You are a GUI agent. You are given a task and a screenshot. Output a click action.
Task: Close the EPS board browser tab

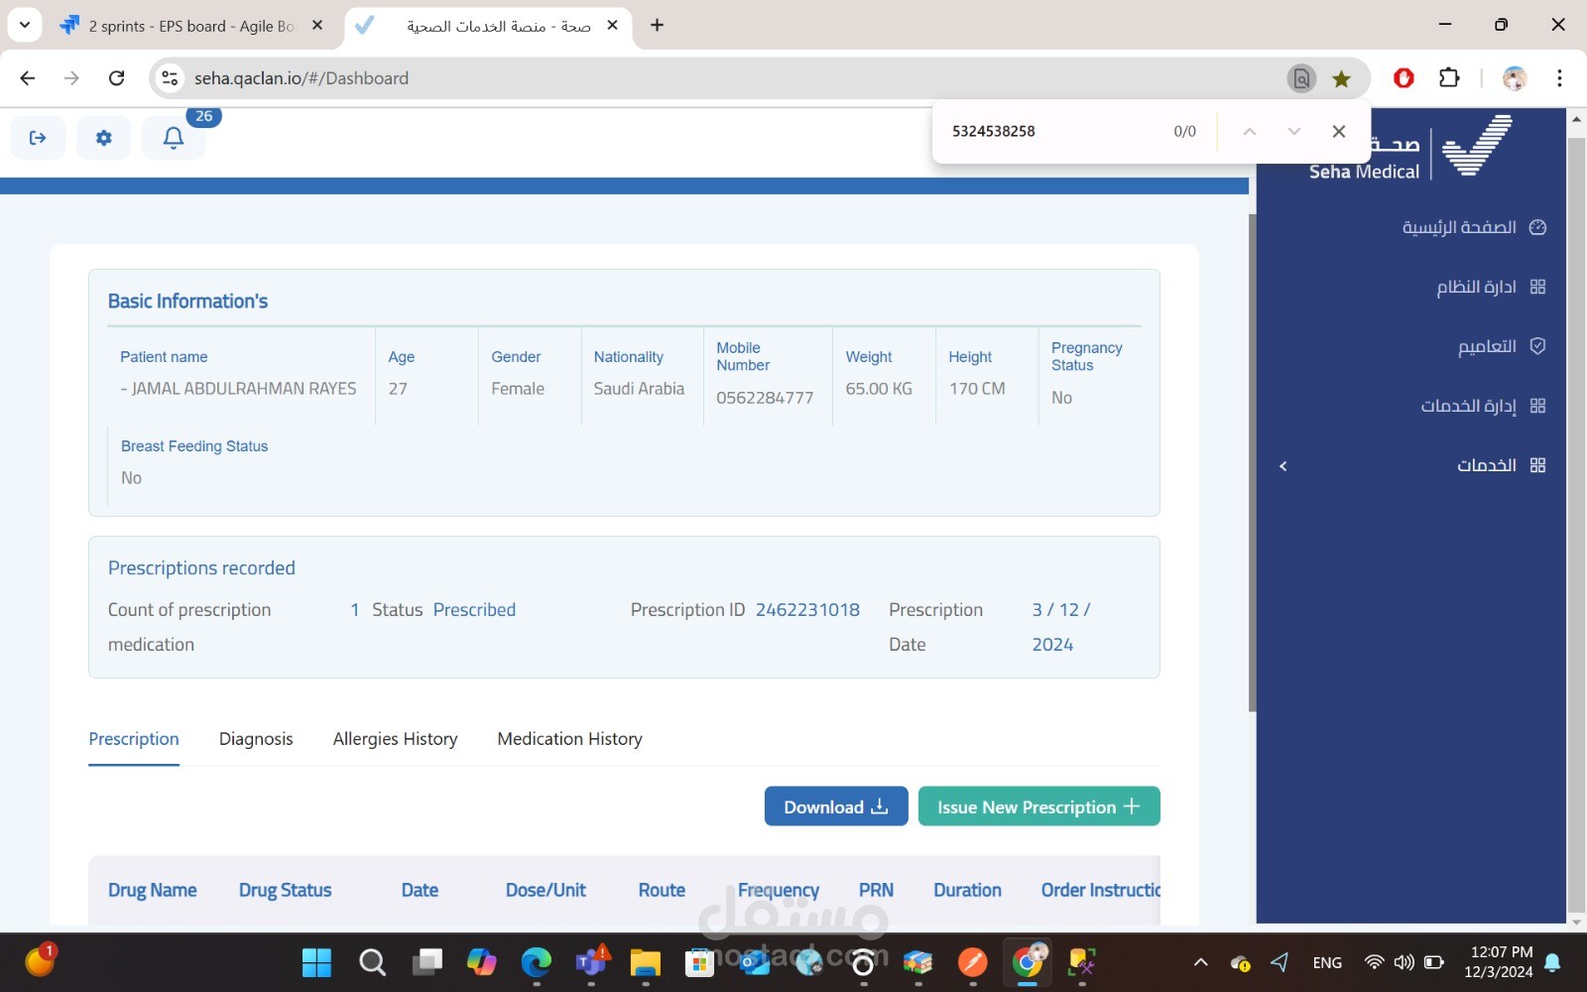tap(317, 26)
